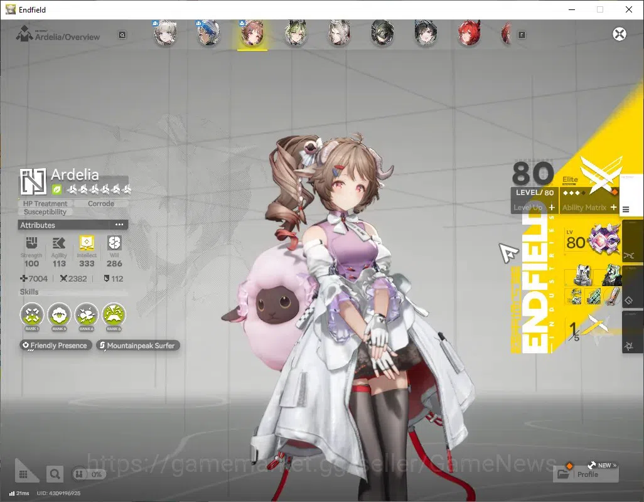Click the Level Up plus button
Image resolution: width=644 pixels, height=502 pixels.
tap(552, 208)
